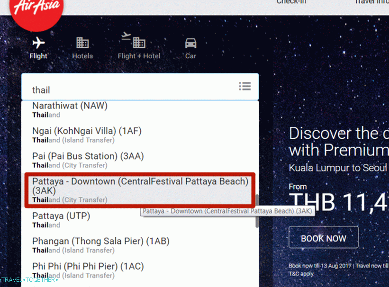Select Pattaya - Downtown (CentralFestival Pattaya Beach) (3AK)

(140, 190)
